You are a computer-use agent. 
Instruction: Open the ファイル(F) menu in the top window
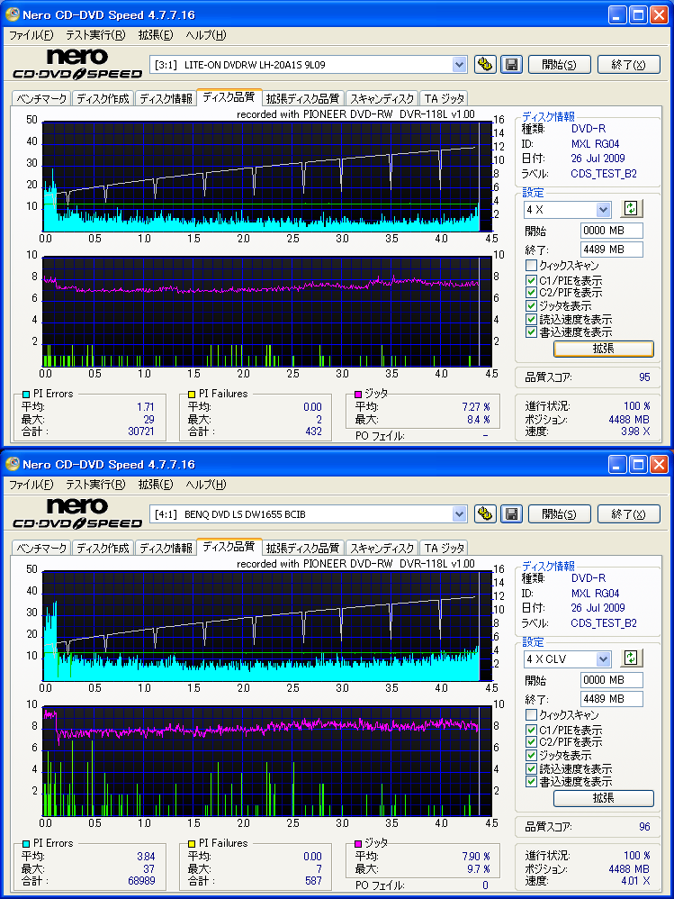click(x=31, y=35)
